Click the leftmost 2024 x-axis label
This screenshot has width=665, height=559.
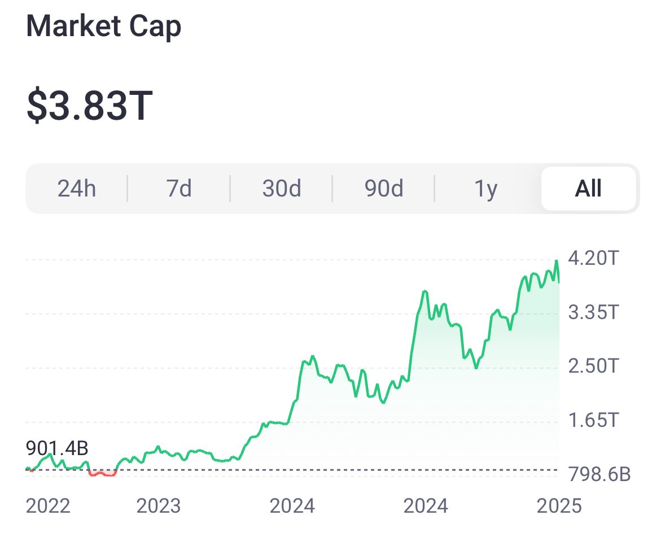[292, 506]
